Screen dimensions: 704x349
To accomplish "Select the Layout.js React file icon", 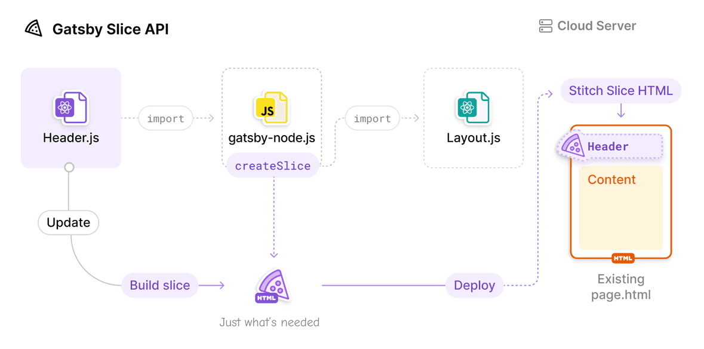I will (474, 109).
